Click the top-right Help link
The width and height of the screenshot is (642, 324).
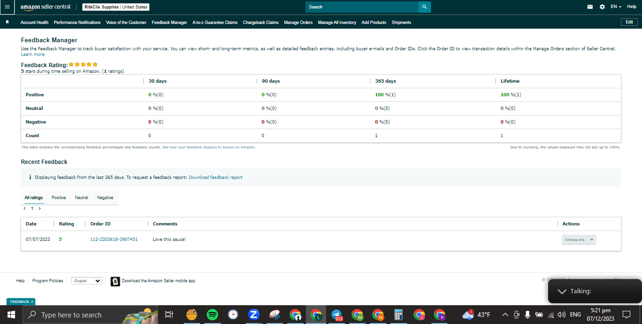[x=632, y=7]
